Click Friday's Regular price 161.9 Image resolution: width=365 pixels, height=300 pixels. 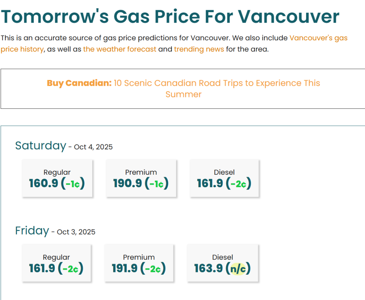pos(42,269)
